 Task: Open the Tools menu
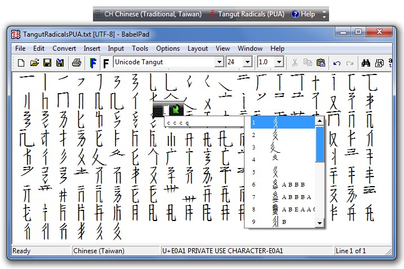click(x=140, y=48)
